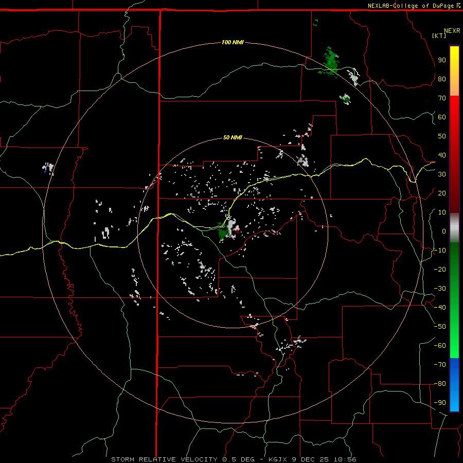
Task: Click the -30 scale value label
Action: point(440,289)
